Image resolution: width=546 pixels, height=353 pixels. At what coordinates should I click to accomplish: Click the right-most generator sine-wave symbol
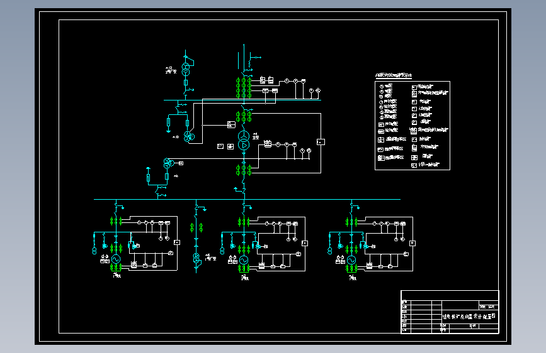tap(351, 260)
